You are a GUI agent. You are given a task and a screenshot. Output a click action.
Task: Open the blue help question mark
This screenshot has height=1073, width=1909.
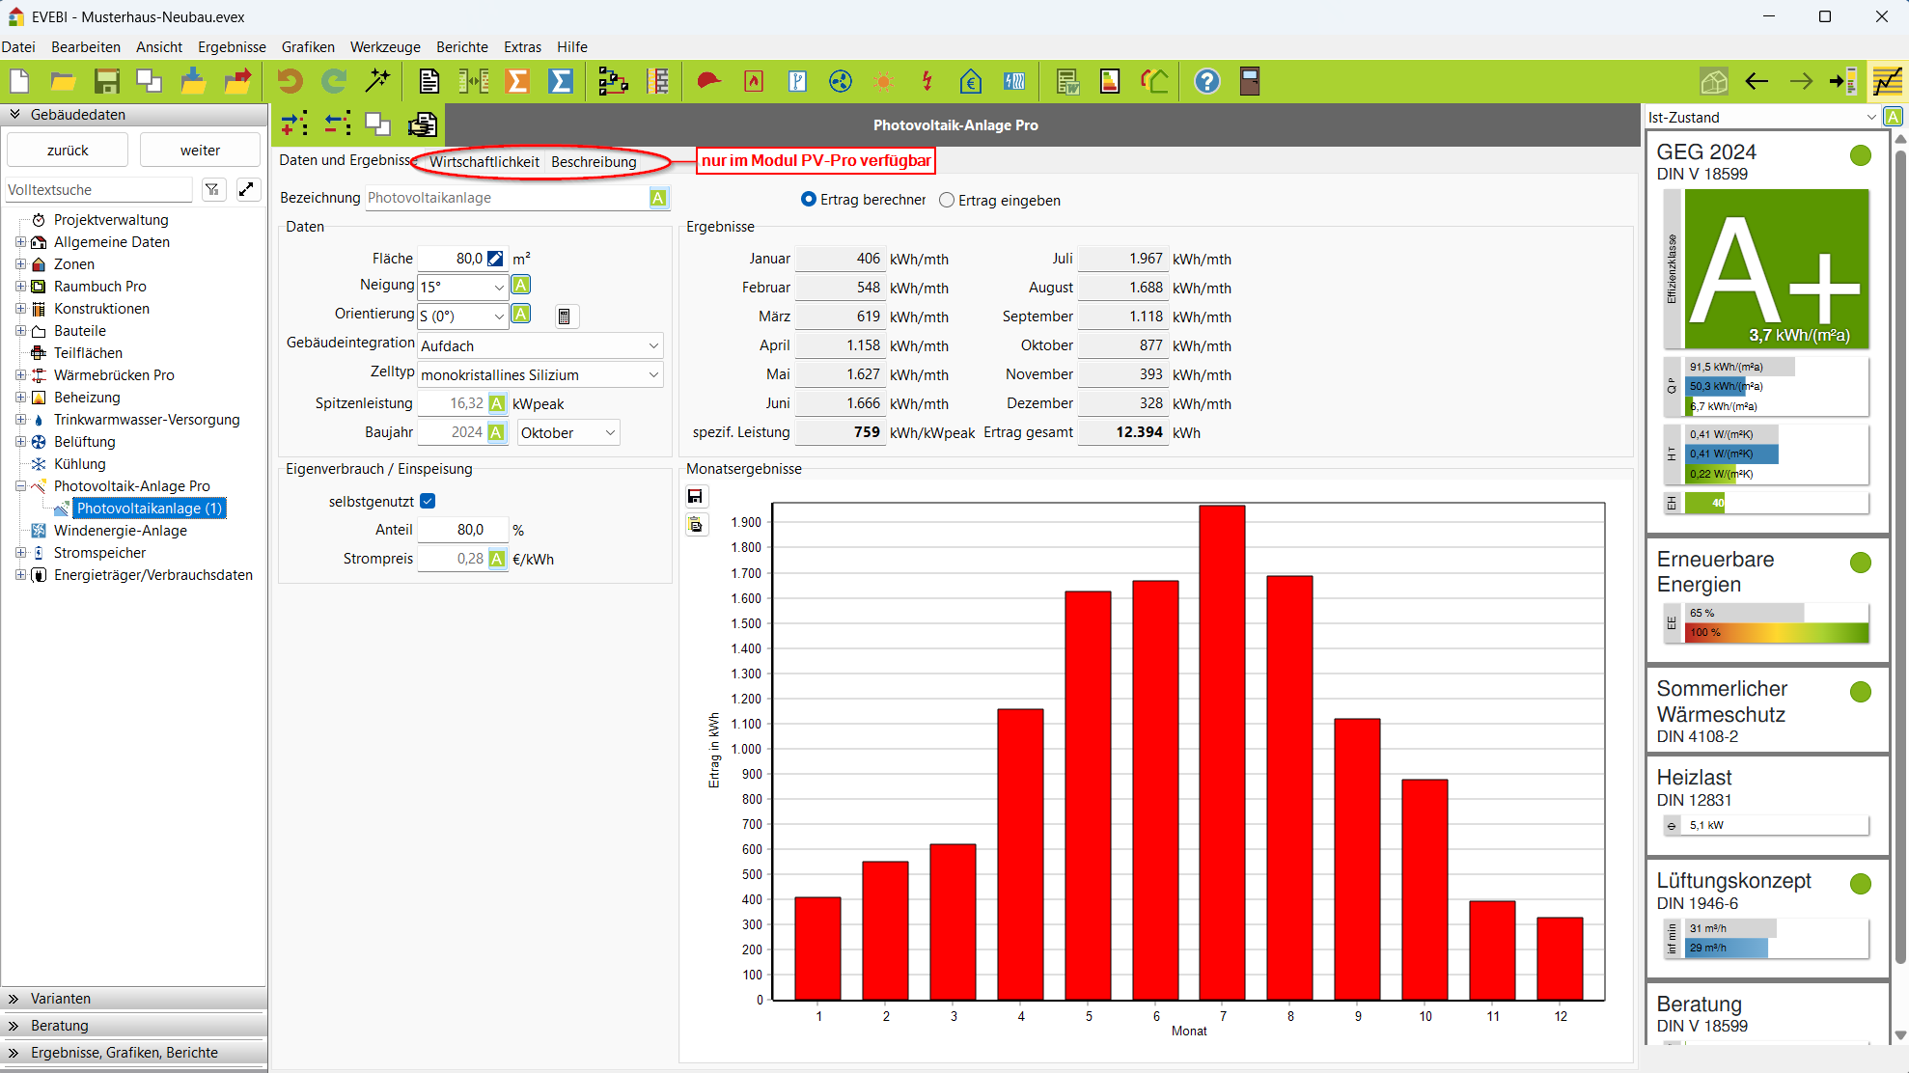(1206, 82)
